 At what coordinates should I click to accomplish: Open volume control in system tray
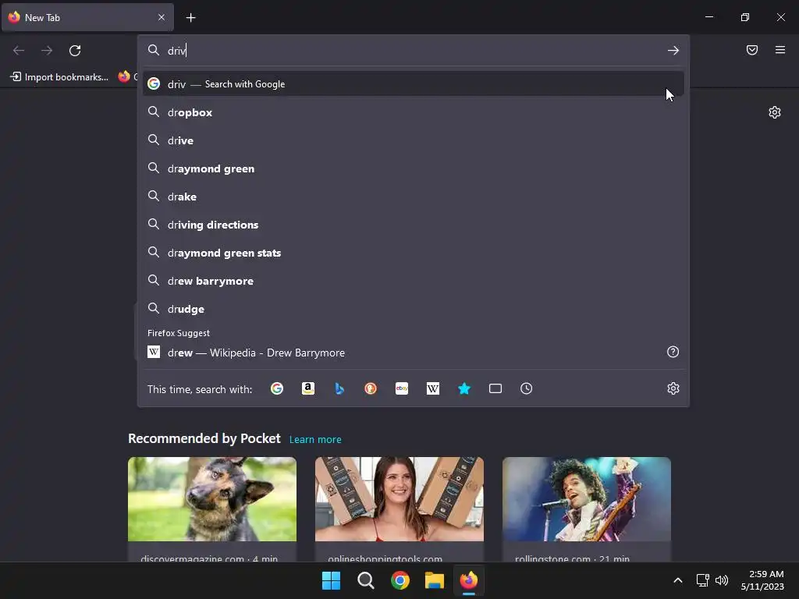click(722, 580)
